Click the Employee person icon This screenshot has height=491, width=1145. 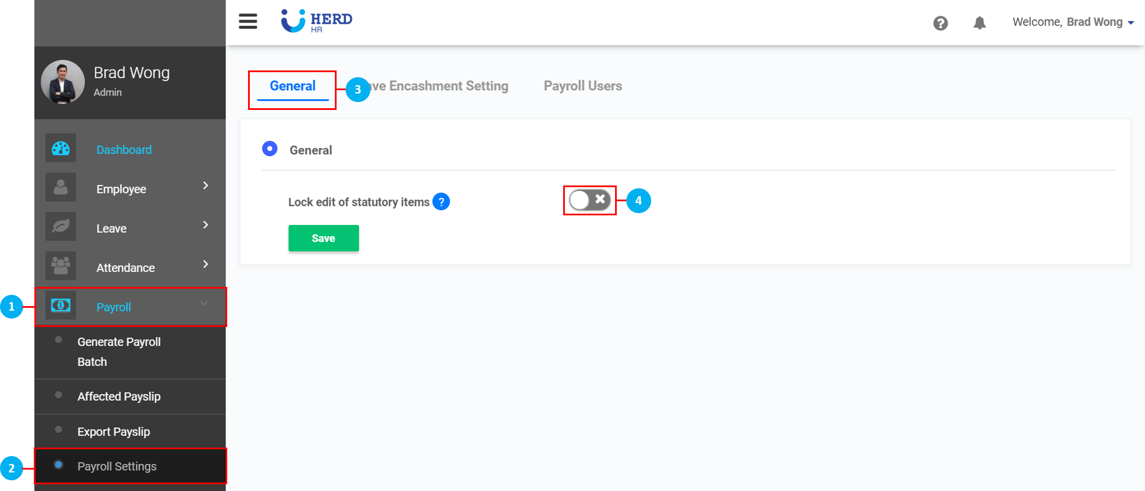(x=61, y=188)
